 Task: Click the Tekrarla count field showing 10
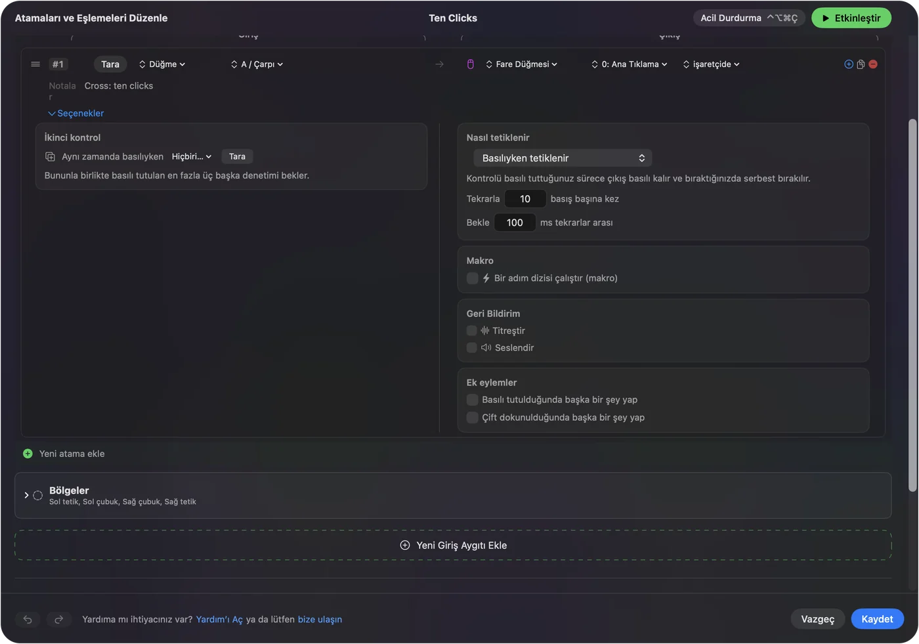525,199
